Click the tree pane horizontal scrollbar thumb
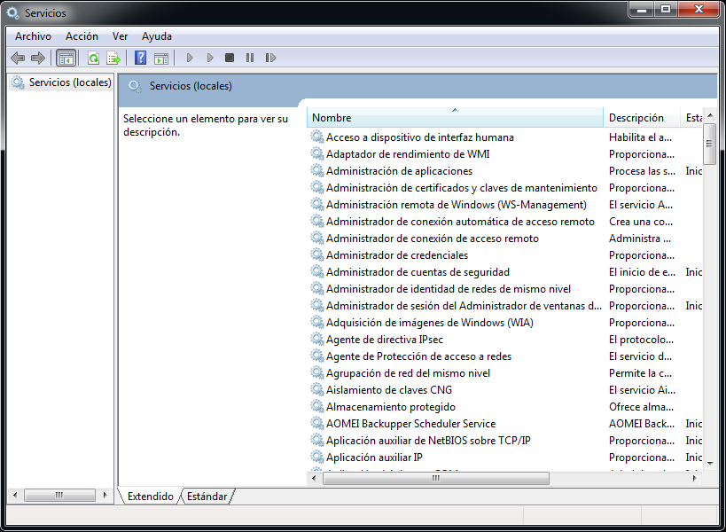 click(x=59, y=495)
